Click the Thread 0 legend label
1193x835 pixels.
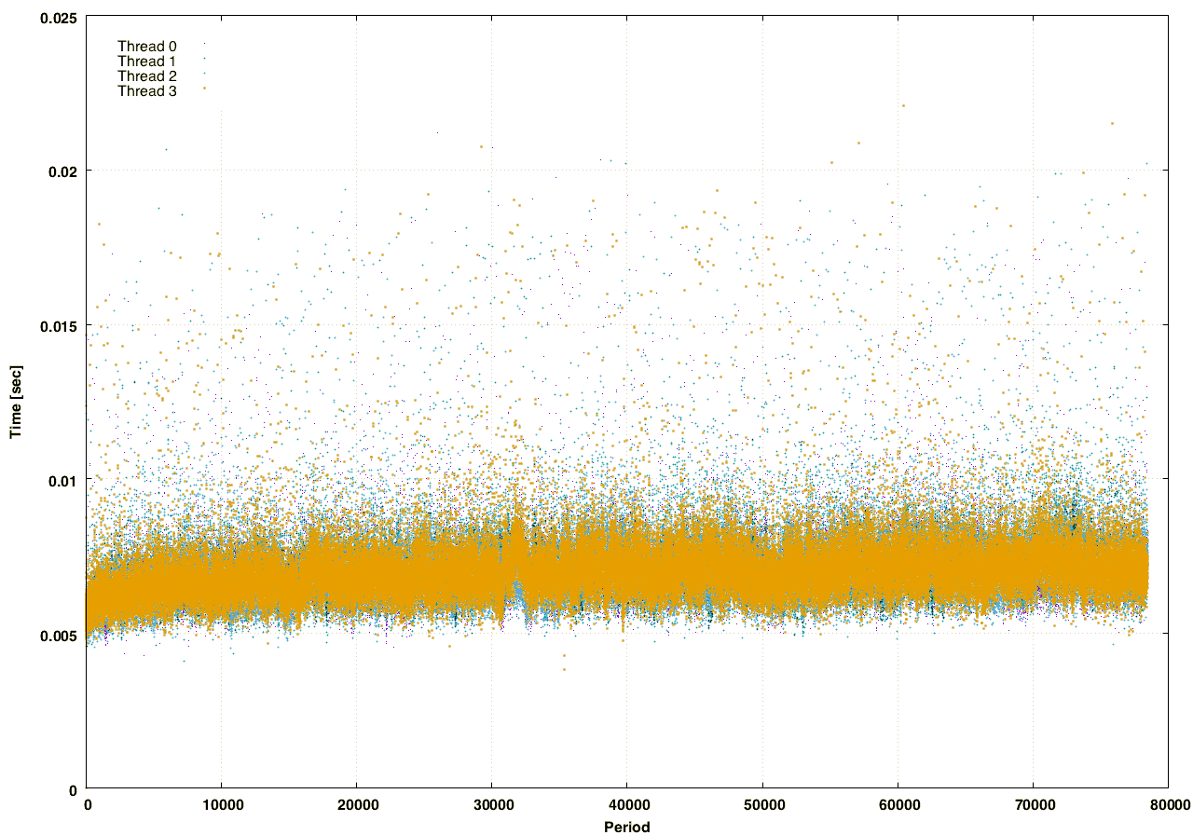[x=147, y=46]
